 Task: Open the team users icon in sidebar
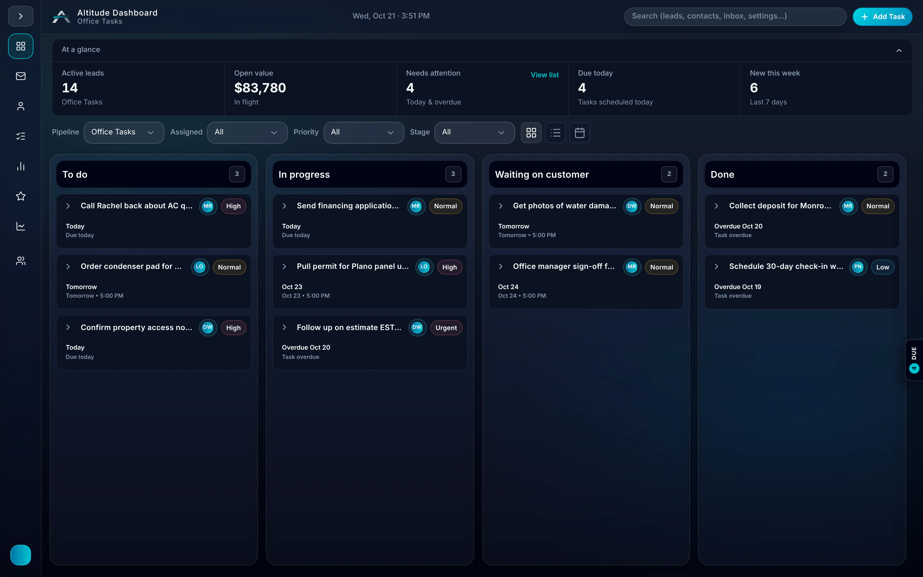point(20,261)
